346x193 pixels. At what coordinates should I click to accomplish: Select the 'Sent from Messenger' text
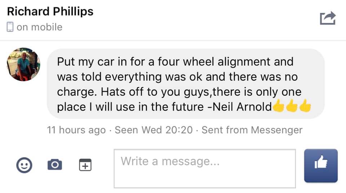[x=252, y=130]
